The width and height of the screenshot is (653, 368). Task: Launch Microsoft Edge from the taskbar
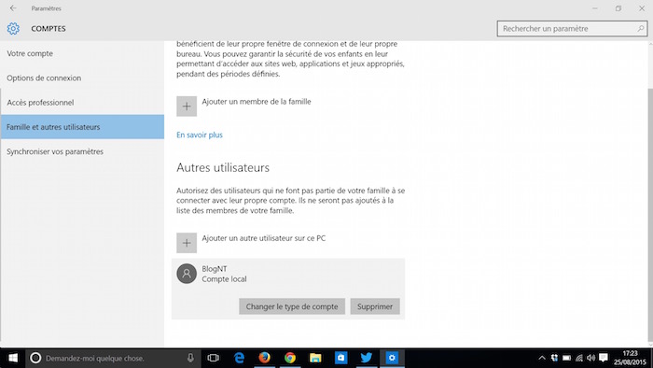click(x=239, y=358)
